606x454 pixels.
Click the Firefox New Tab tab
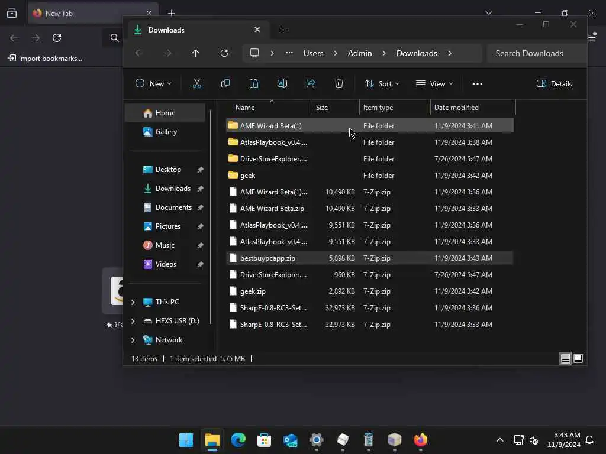(93, 13)
